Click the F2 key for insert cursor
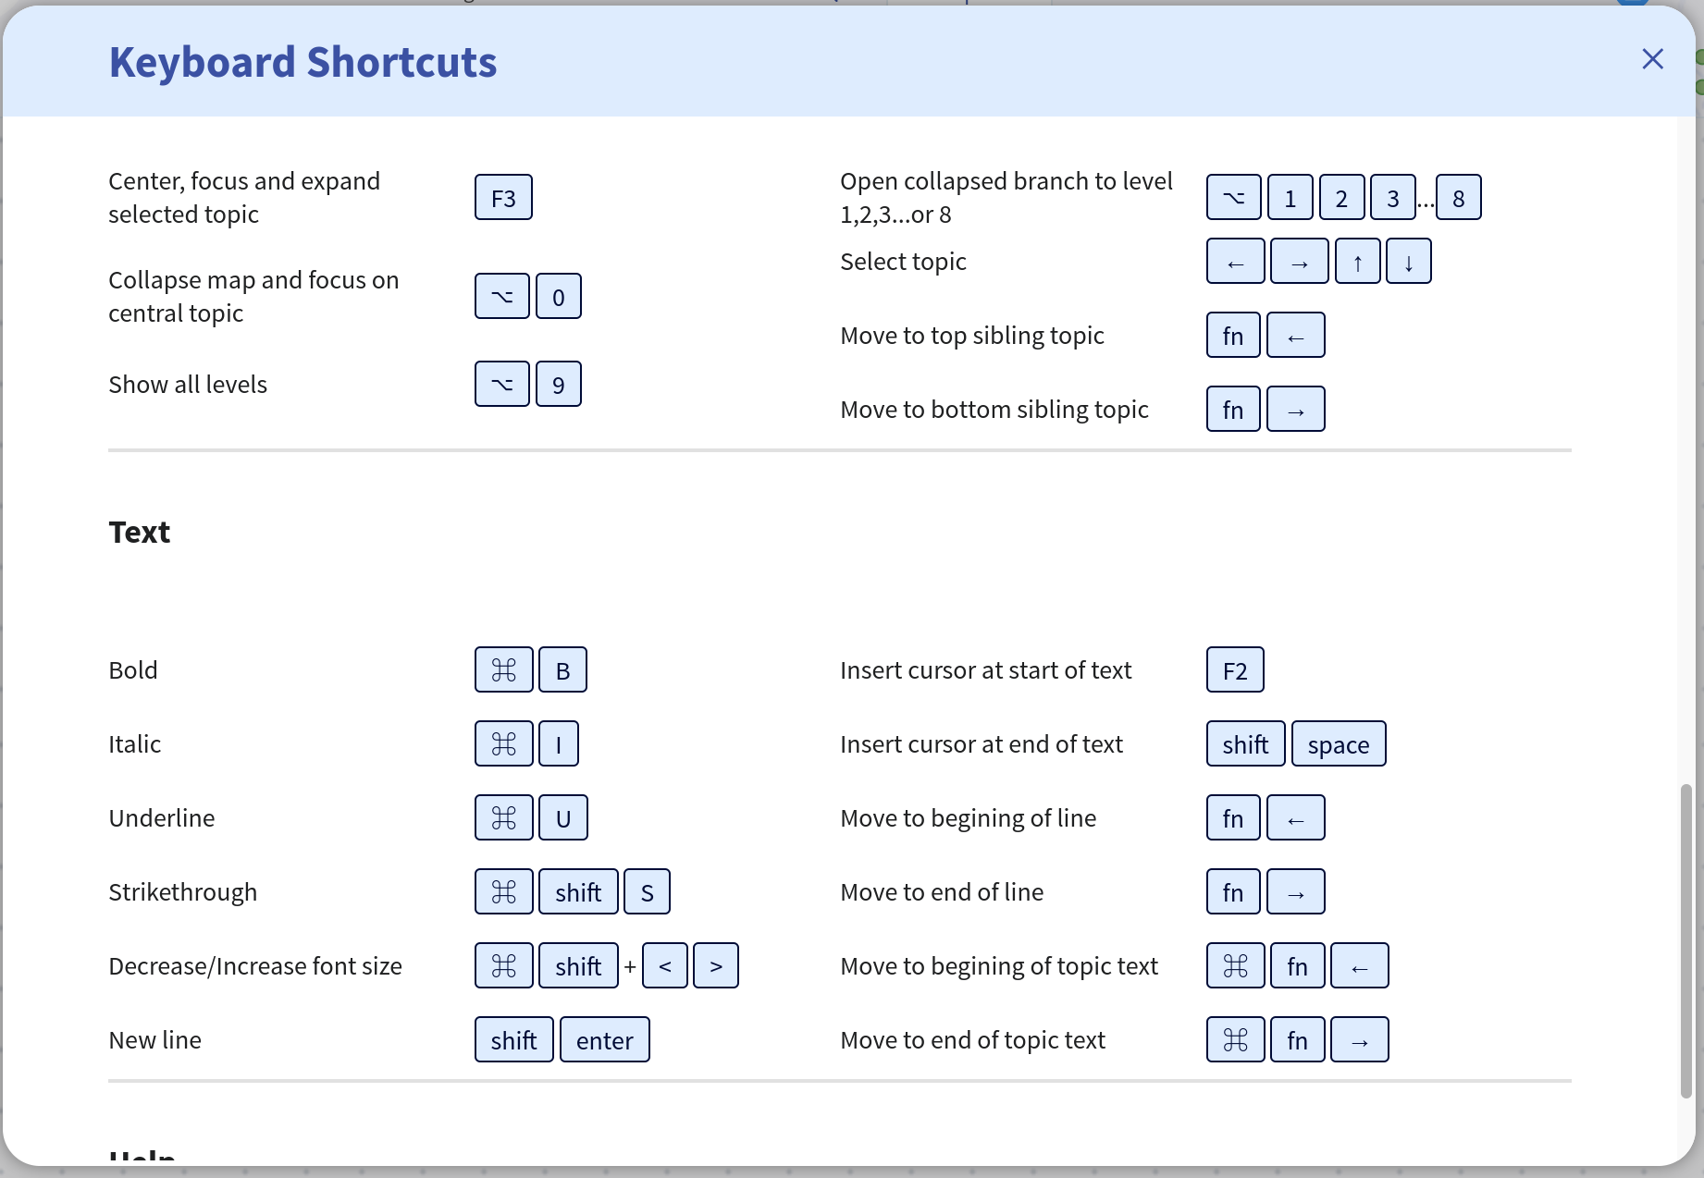Viewport: 1704px width, 1178px height. point(1235,670)
